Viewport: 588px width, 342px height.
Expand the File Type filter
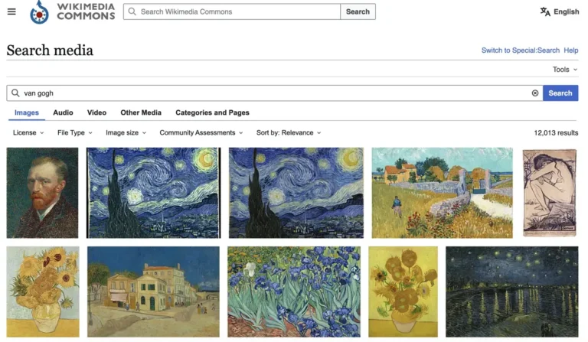click(74, 132)
